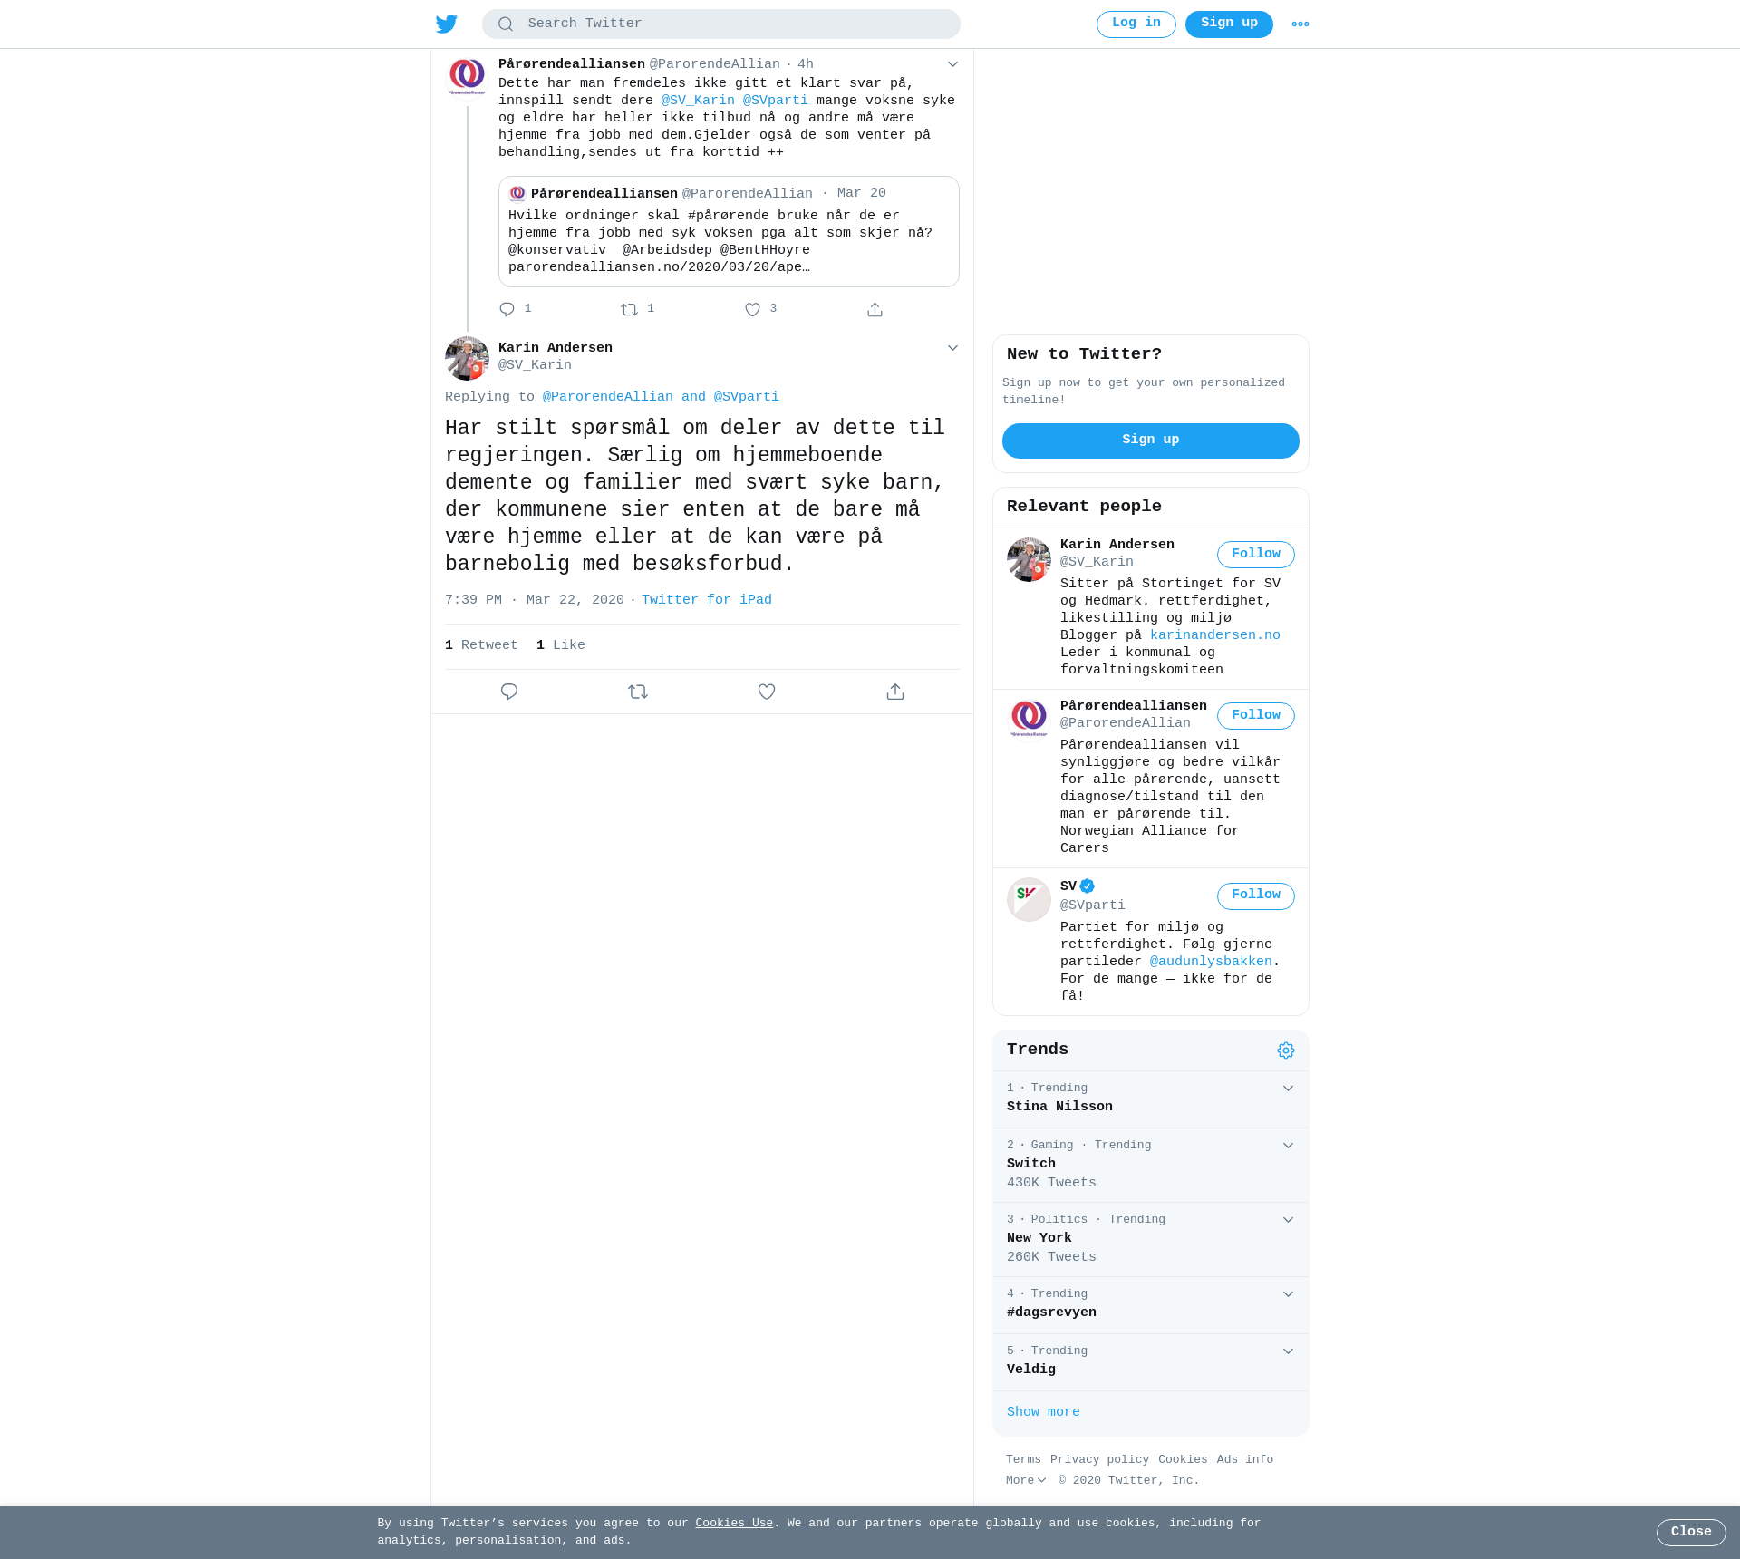The image size is (1740, 1559).
Task: Like the Pårørendealliansen tweet with 3 likes
Action: [752, 310]
